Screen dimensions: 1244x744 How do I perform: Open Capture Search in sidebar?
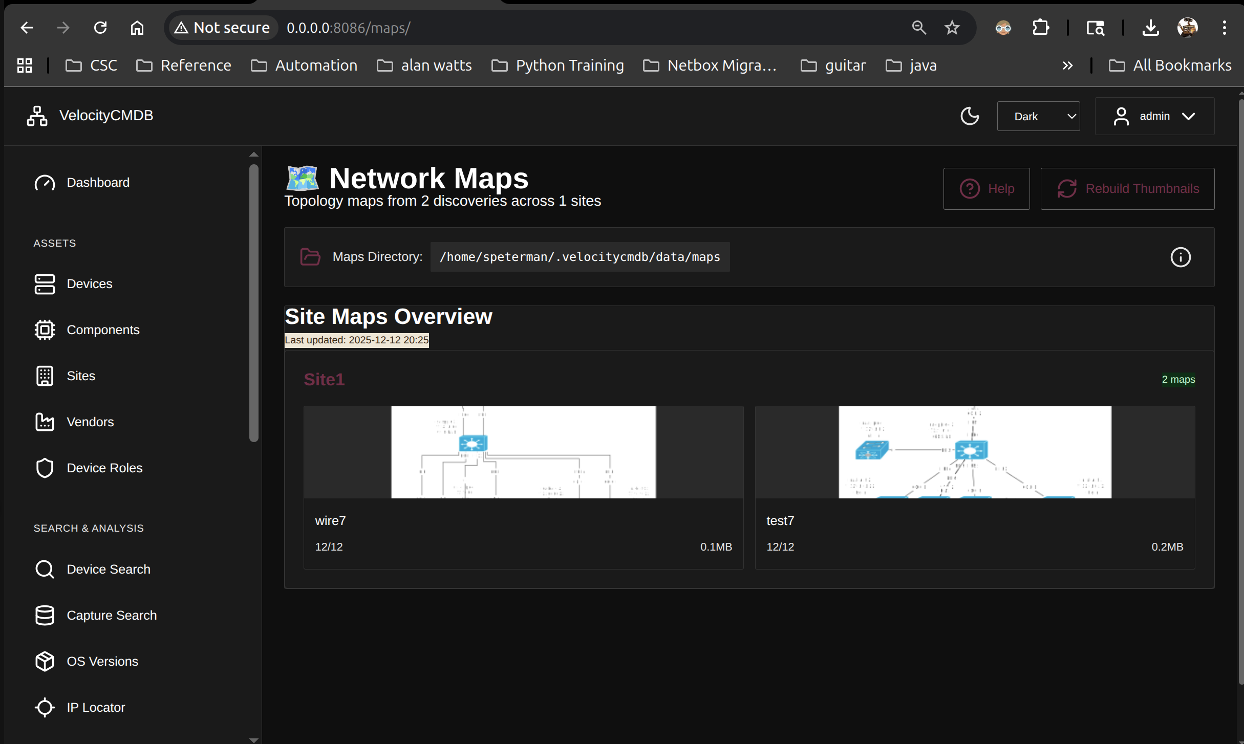[x=111, y=615]
